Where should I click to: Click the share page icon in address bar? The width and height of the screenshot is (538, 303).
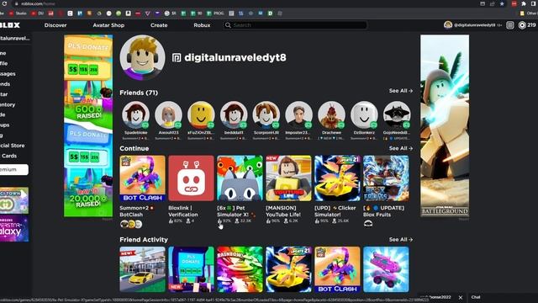click(x=493, y=3)
